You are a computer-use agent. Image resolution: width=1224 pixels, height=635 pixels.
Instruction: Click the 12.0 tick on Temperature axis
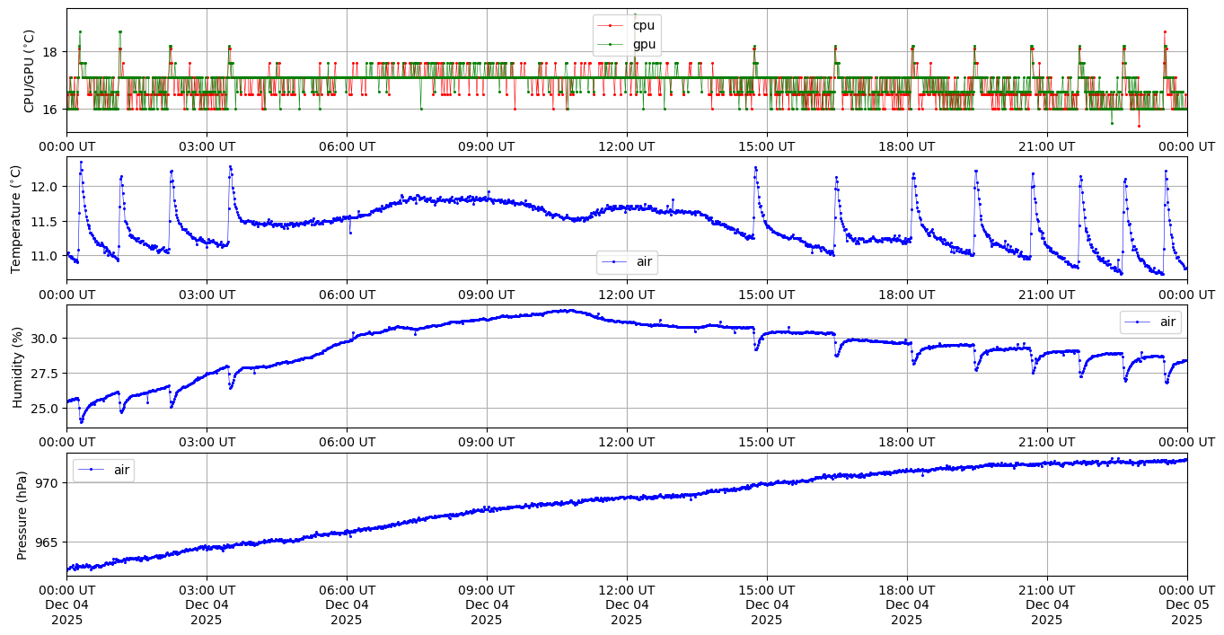45,187
